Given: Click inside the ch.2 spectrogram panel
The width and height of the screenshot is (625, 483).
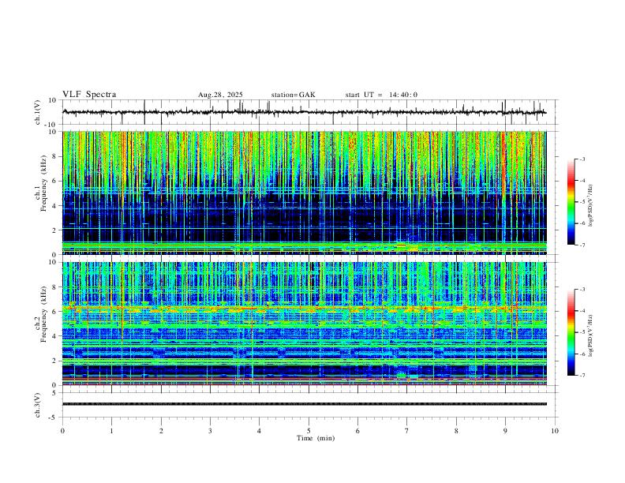Looking at the screenshot, I should [x=305, y=324].
